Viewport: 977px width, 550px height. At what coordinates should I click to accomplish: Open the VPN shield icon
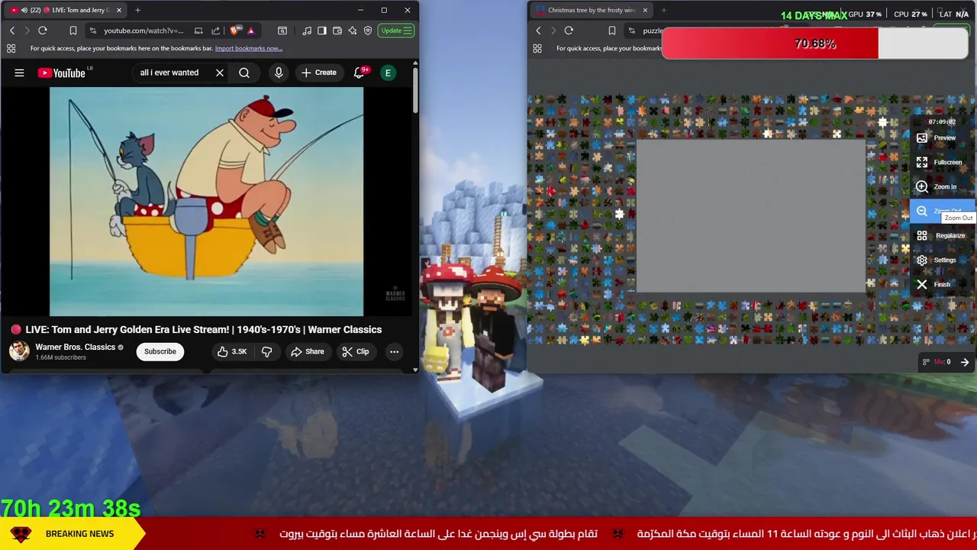[368, 31]
